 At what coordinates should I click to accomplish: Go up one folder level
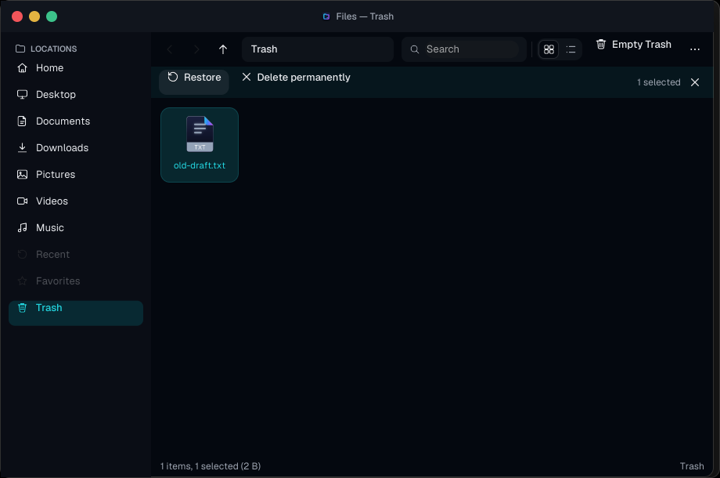click(x=223, y=49)
